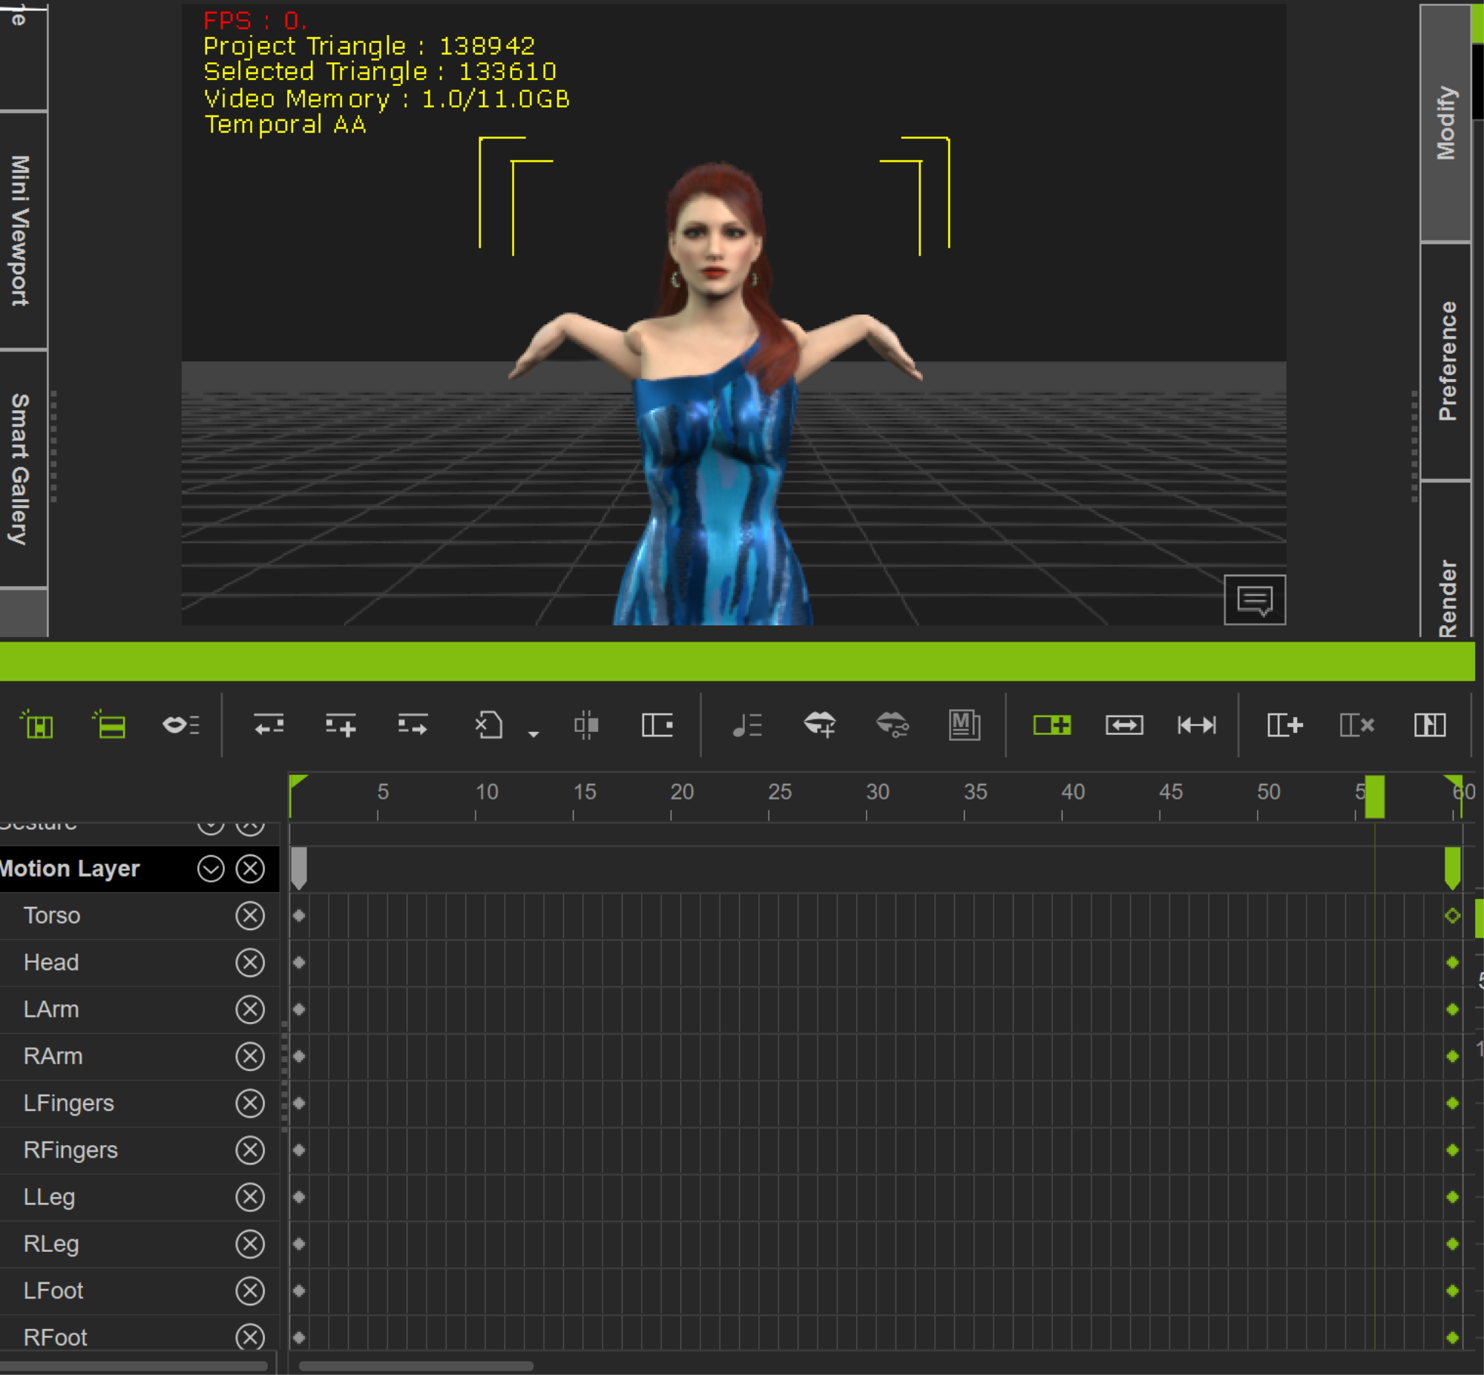
Task: Select the RFingers track label
Action: [x=70, y=1150]
